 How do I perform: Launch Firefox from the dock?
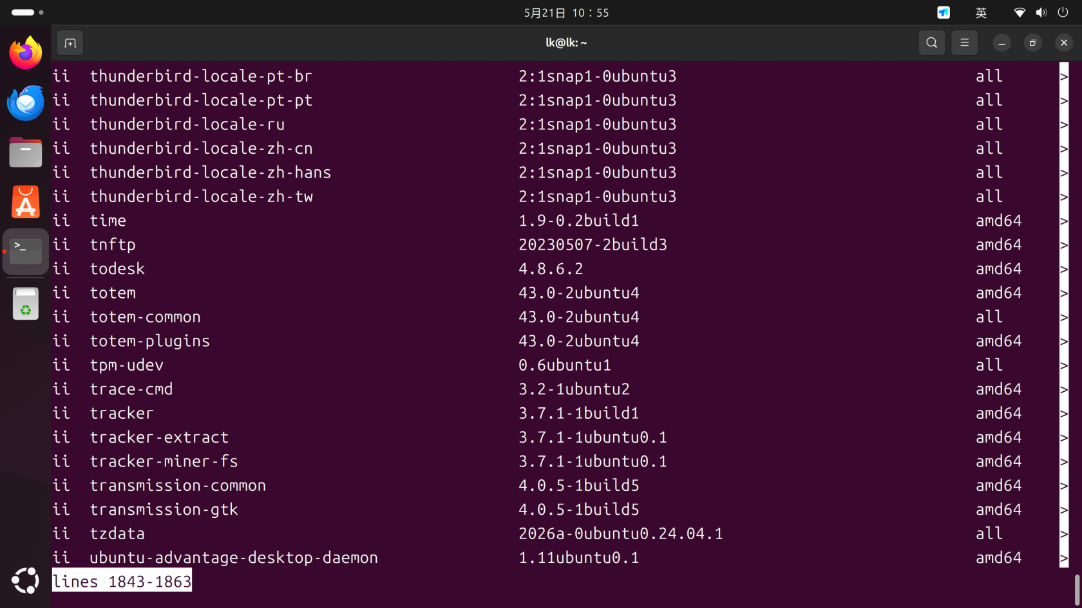(26, 53)
